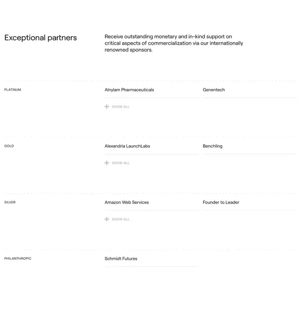Click the PLATINUM tier label
This screenshot has width=301, height=312.
click(x=13, y=90)
